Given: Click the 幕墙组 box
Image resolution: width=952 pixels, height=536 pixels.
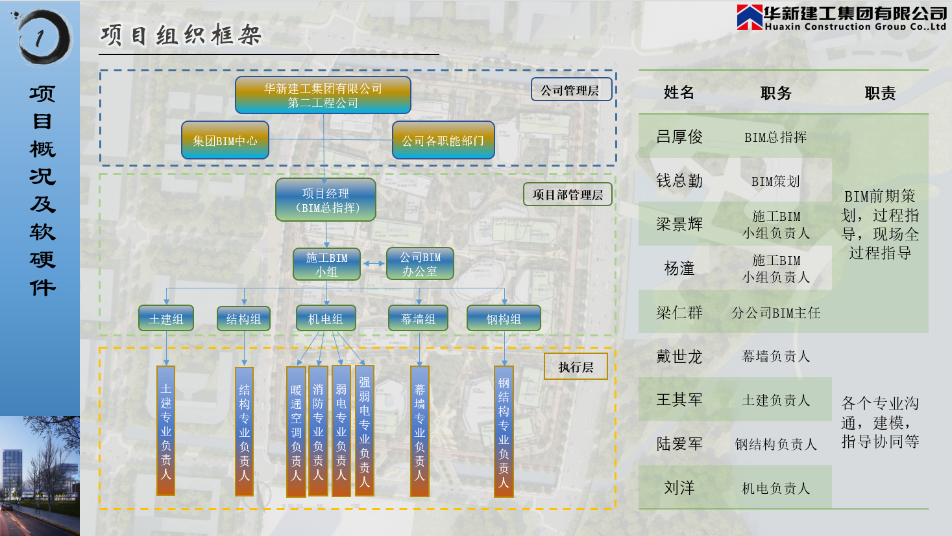Looking at the screenshot, I should [x=419, y=318].
